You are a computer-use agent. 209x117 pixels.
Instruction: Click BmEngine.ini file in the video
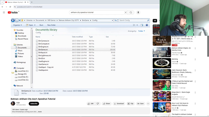(x=43, y=47)
